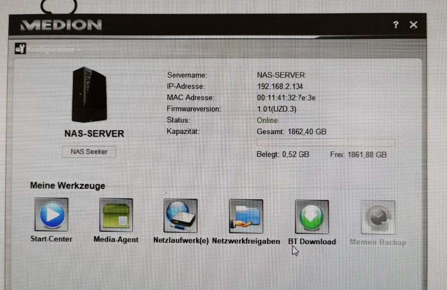Click the MEDION logo

click(60, 24)
